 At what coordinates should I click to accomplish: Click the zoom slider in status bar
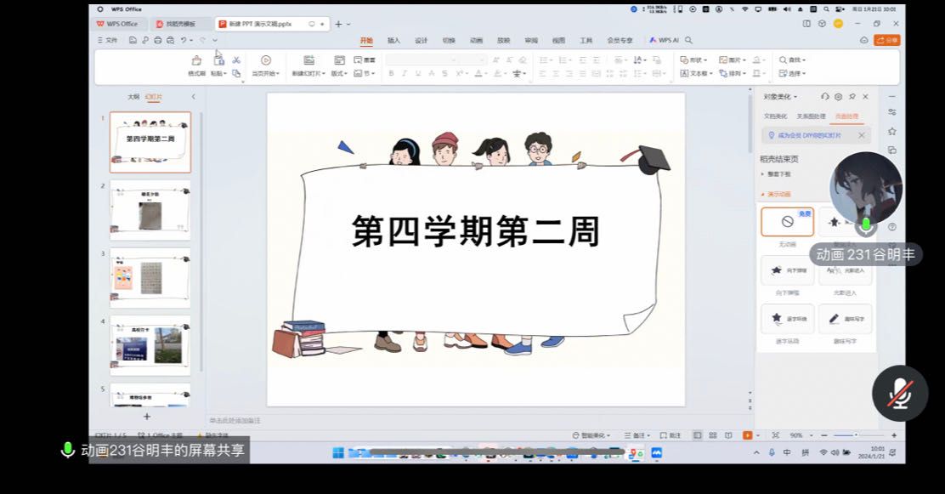click(x=858, y=435)
